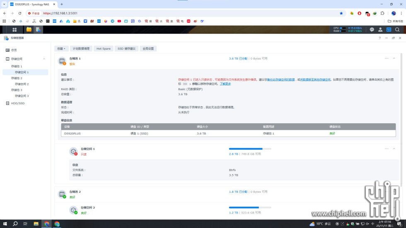Select 存储空间 2 in the sidebar
406x228 pixels.
point(25,84)
